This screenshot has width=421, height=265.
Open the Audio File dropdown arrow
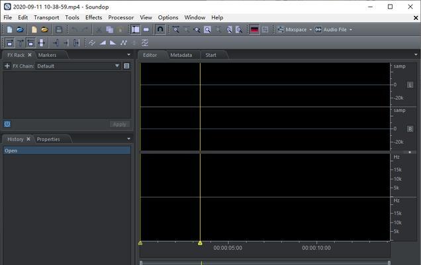351,30
